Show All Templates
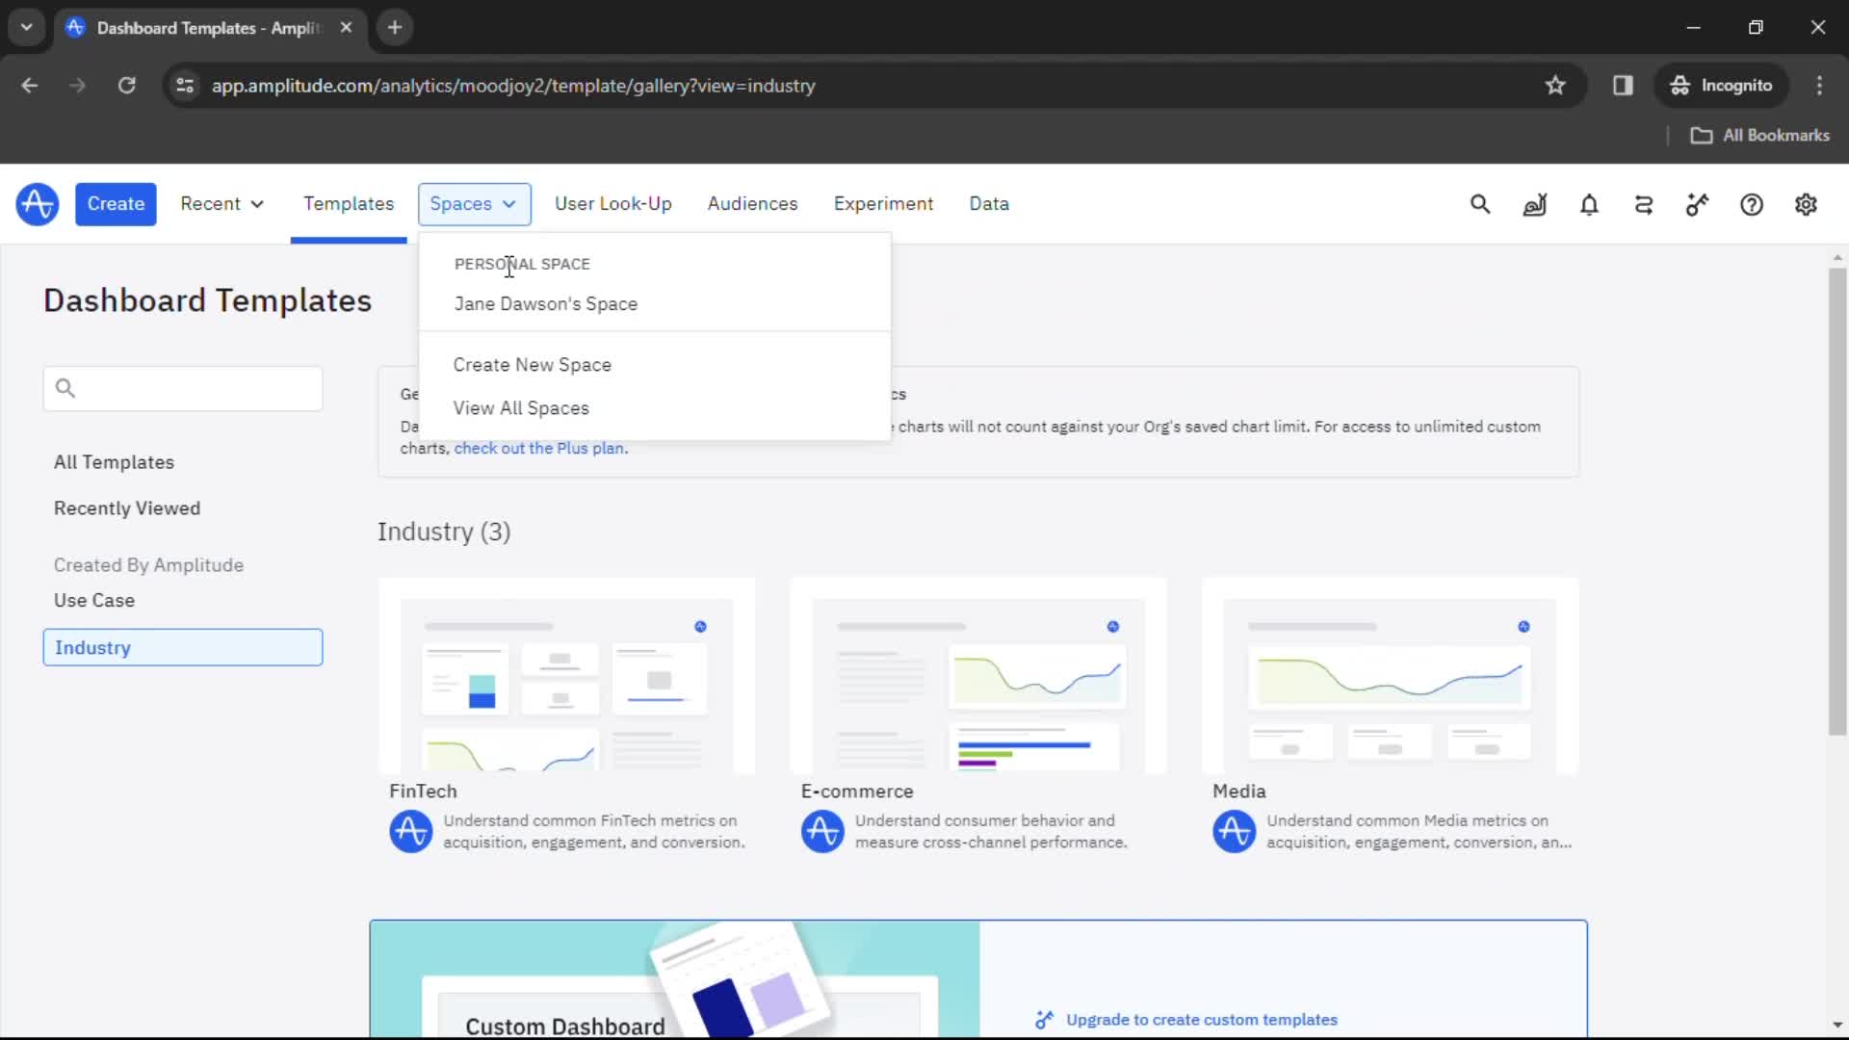1849x1040 pixels. [114, 462]
